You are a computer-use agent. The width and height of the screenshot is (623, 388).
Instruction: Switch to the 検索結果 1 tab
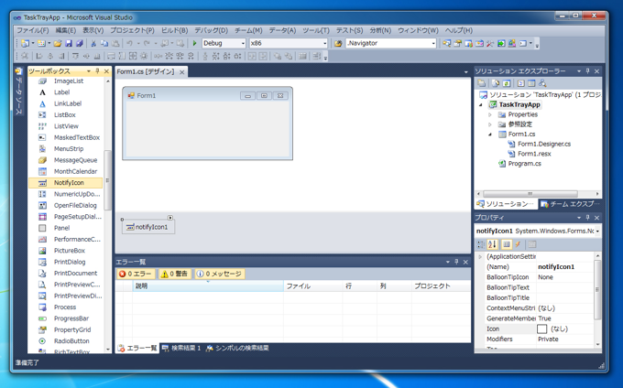182,349
